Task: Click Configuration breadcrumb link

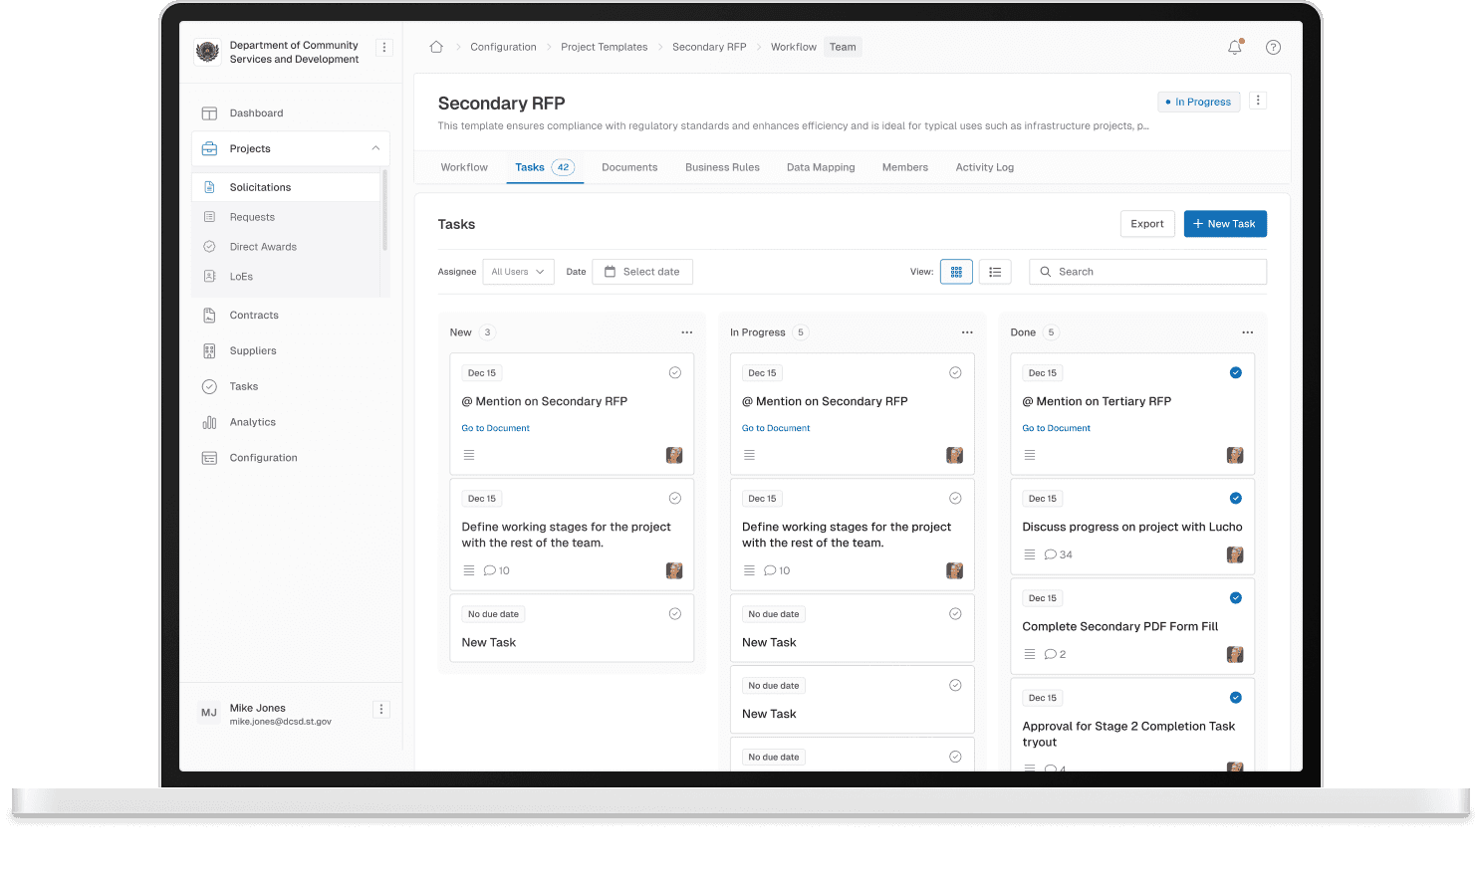Action: (503, 47)
